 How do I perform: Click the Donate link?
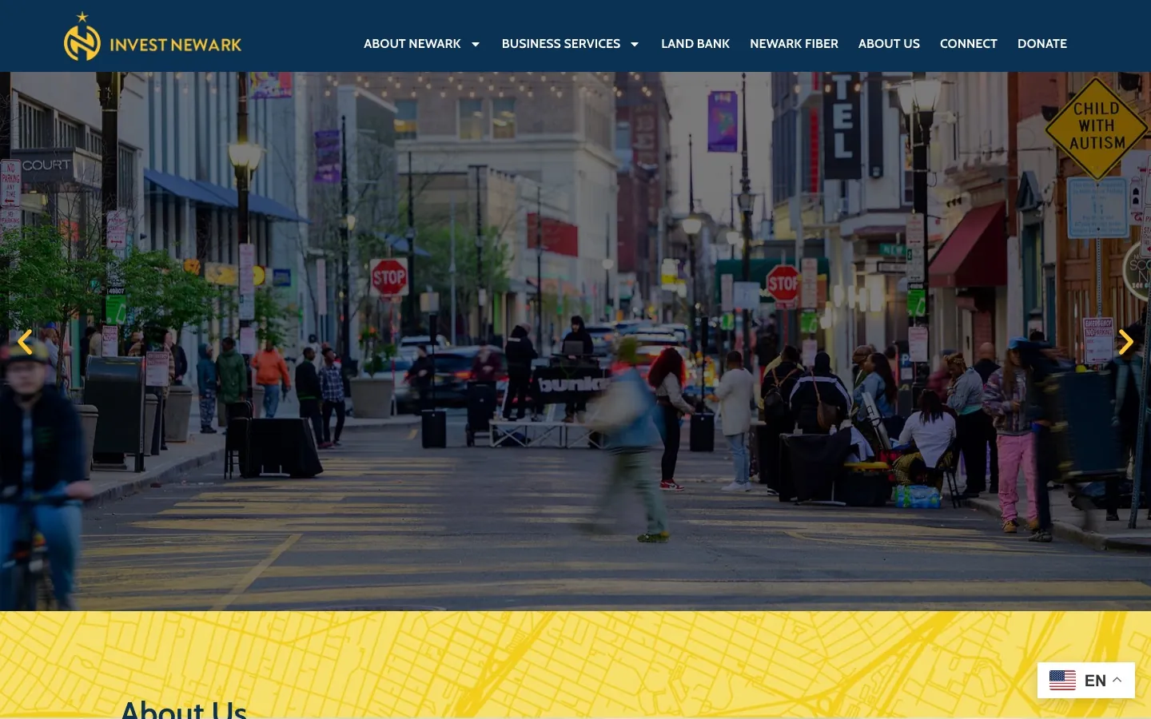(x=1042, y=44)
